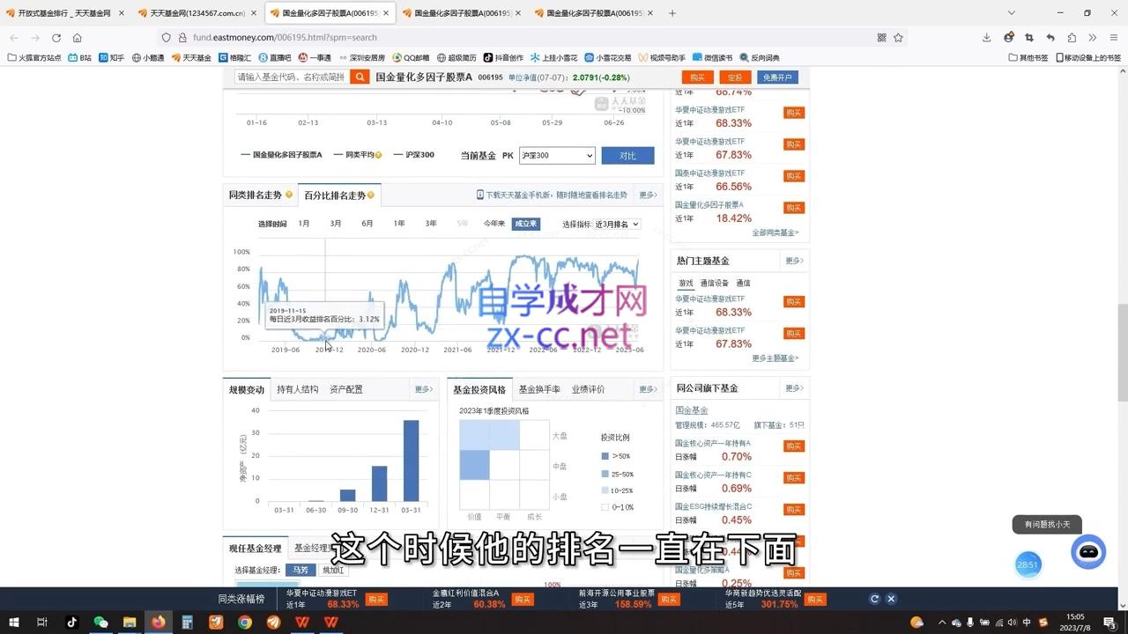Switch to 通信设备 theme tab
The height and width of the screenshot is (634, 1128).
714,283
